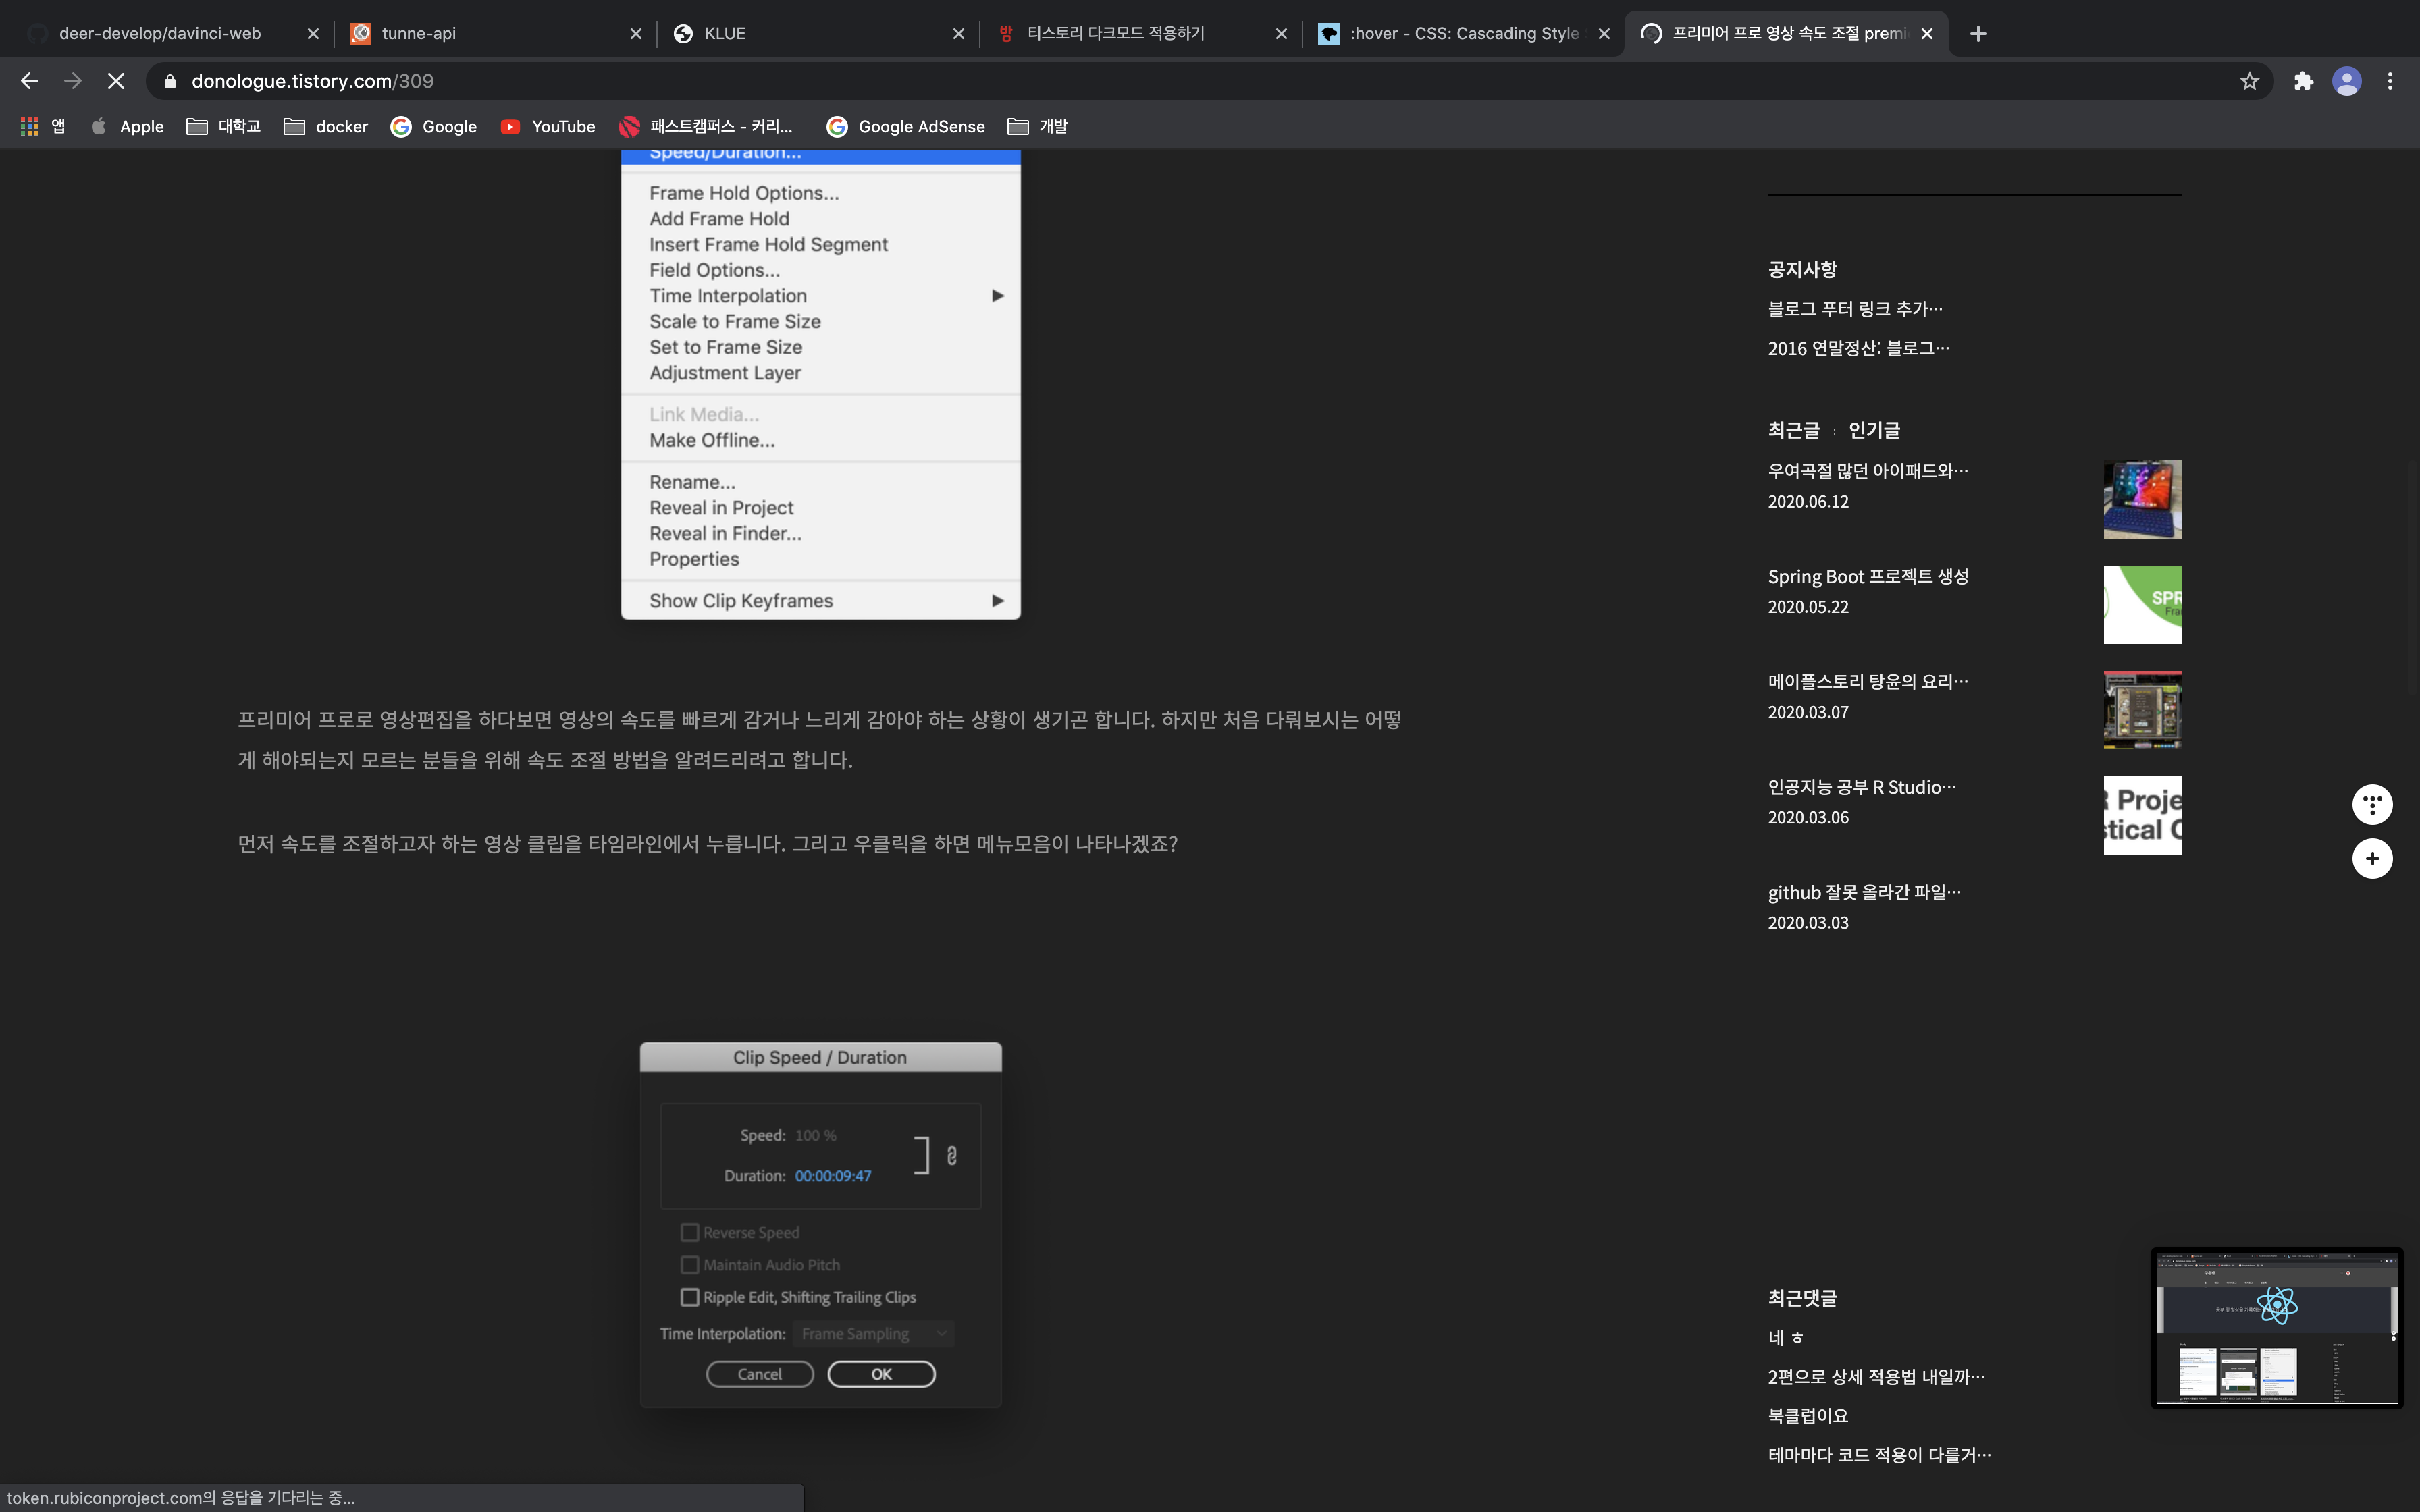Stop page loading with X icon

pos(116,81)
